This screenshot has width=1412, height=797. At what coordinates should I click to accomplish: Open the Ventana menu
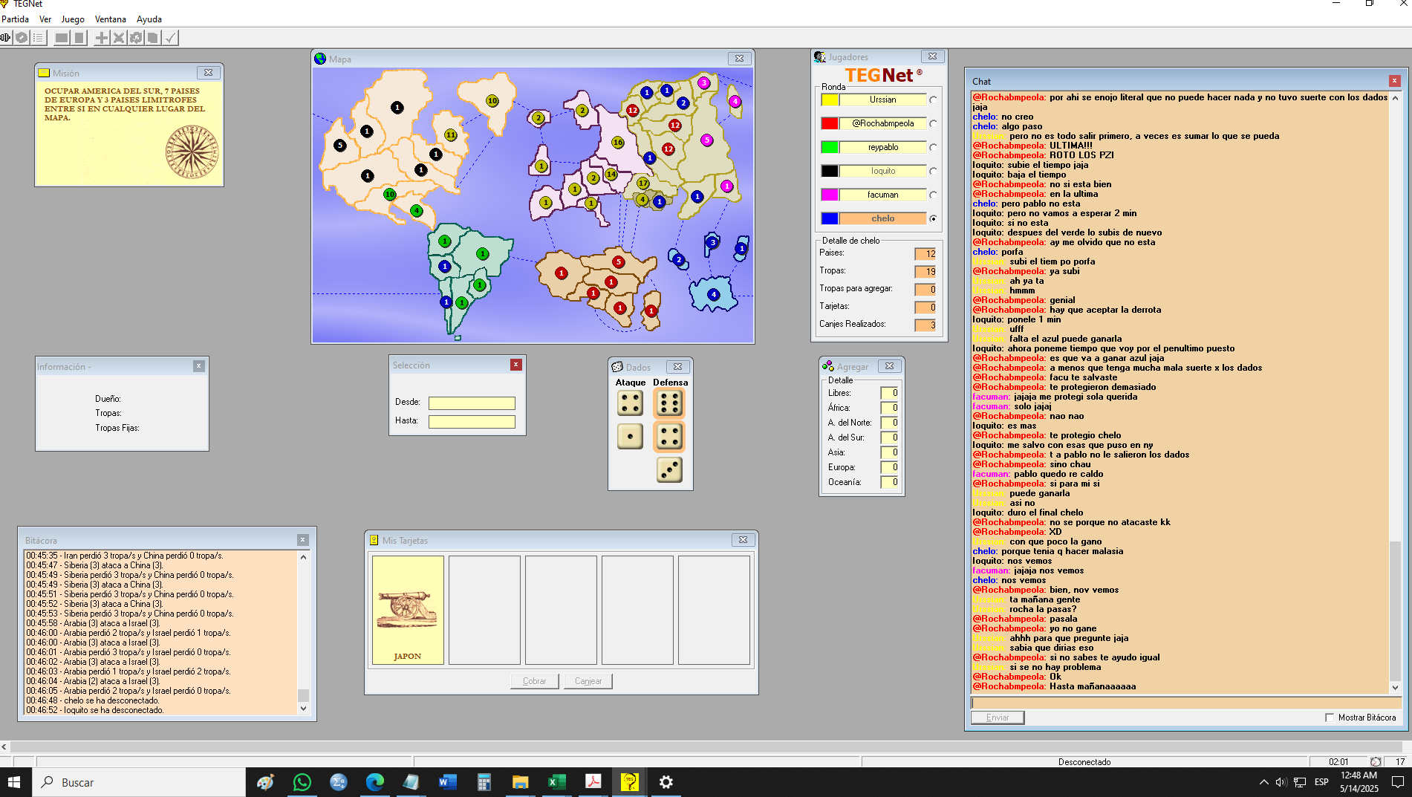click(x=111, y=19)
